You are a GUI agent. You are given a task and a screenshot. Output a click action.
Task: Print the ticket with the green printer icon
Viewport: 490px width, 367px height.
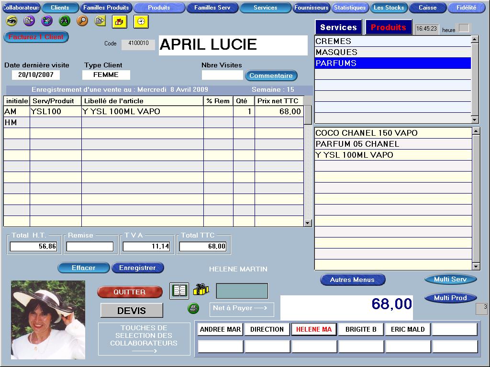click(193, 308)
